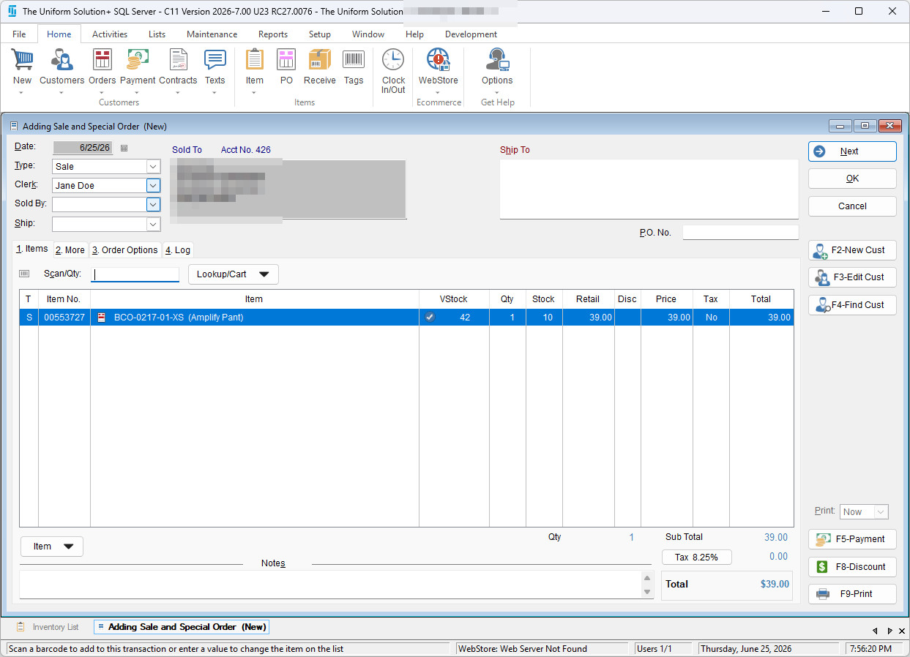Expand the Ship dropdown
The height and width of the screenshot is (657, 910).
tap(153, 224)
